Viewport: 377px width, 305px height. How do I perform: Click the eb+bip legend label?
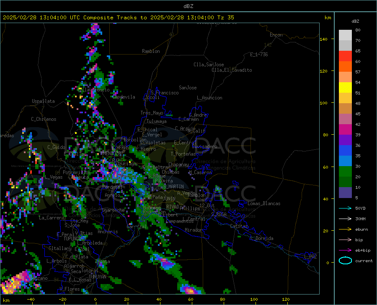click(363, 250)
